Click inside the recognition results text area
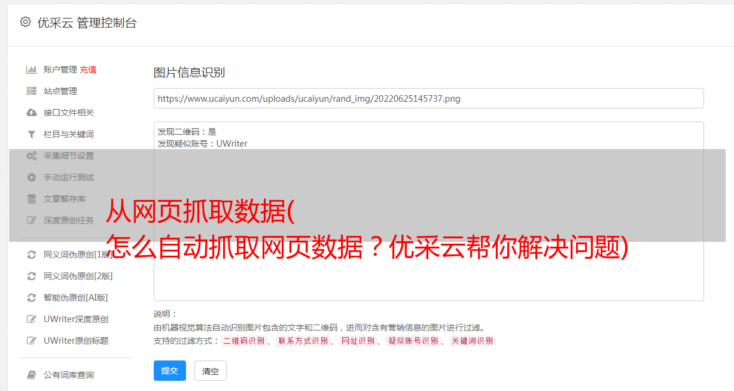Screen dimensions: 734x391 tap(428, 211)
